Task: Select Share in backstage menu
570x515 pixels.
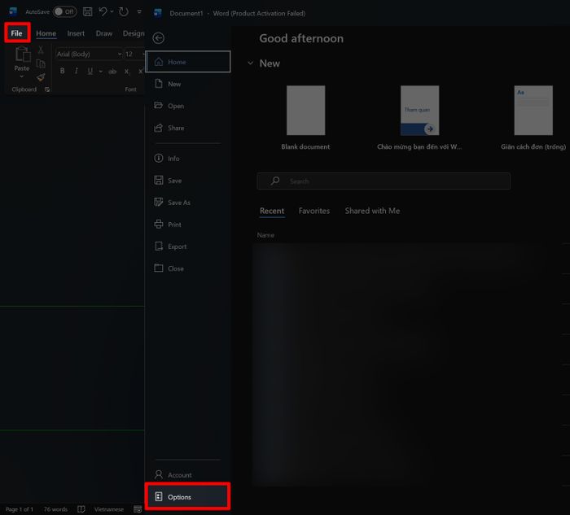Action: pos(188,128)
